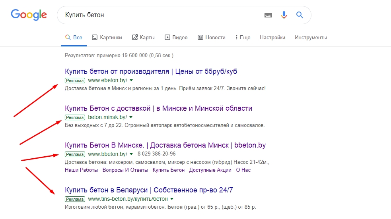The width and height of the screenshot is (391, 219).
Task: Open ad link Купить бетон от производителя
Action: (x=151, y=71)
